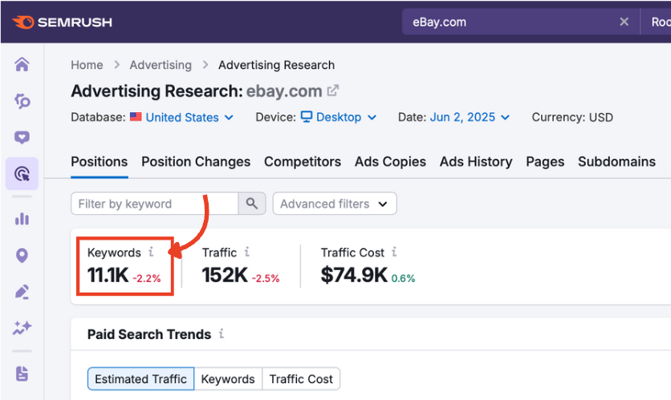Switch to the Ads History tab
The width and height of the screenshot is (671, 400).
(x=476, y=162)
